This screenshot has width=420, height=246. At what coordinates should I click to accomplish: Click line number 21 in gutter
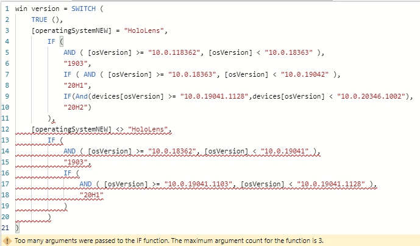tap(5, 228)
